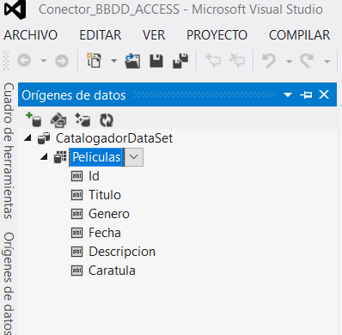Select the Titulo field
The height and width of the screenshot is (335, 342).
coord(105,195)
